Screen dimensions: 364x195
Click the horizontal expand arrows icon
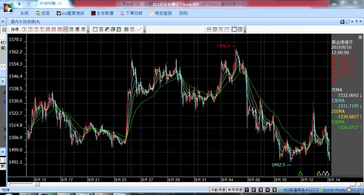209,29
